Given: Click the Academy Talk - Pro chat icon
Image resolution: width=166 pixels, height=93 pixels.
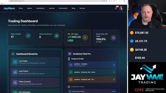Looking at the screenshot, I should [71, 80].
